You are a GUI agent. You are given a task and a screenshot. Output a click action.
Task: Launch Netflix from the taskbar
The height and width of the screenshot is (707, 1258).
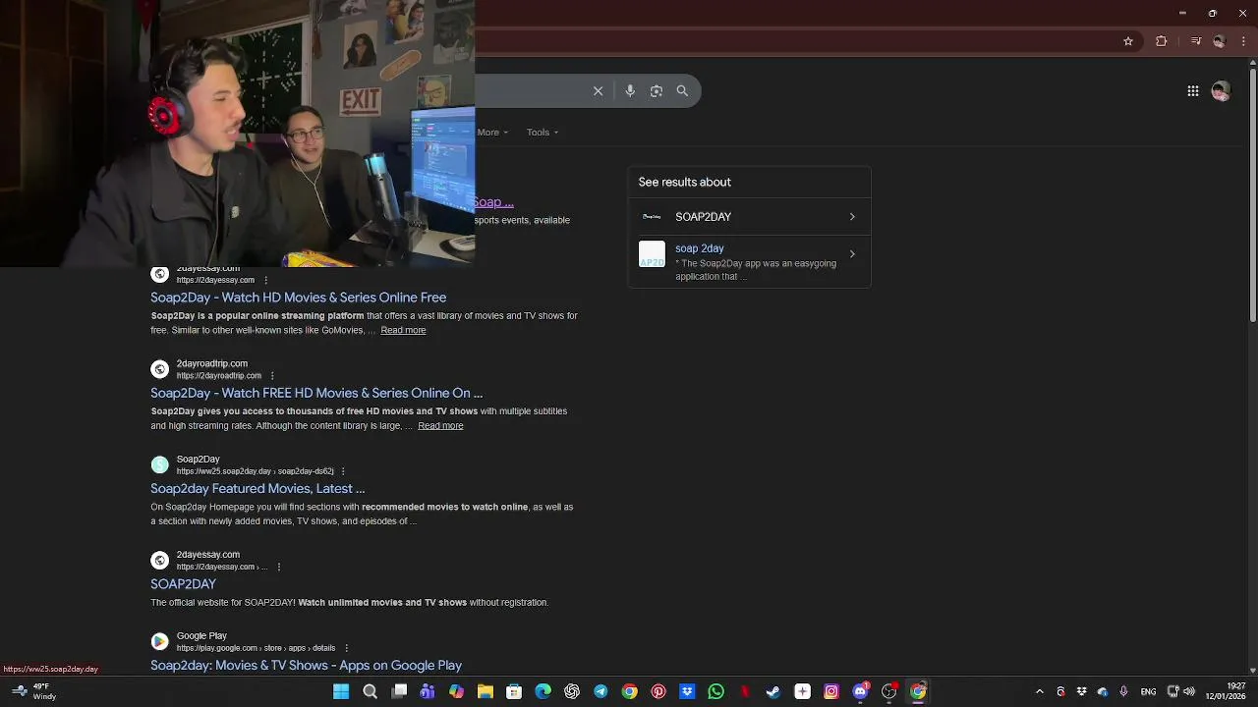tap(745, 691)
